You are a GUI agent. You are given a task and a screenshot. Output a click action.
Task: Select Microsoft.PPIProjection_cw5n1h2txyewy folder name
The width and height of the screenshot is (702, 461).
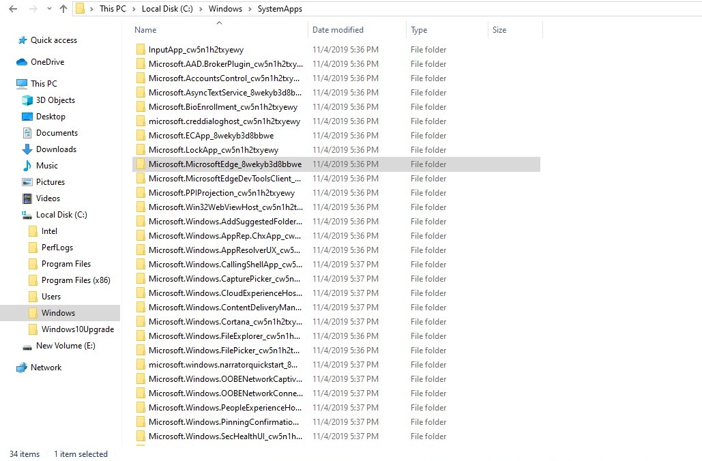222,193
